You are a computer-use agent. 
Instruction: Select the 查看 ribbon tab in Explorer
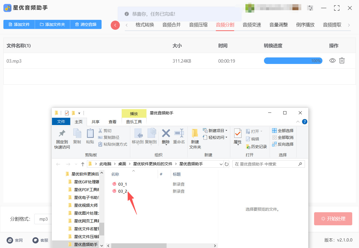113,121
